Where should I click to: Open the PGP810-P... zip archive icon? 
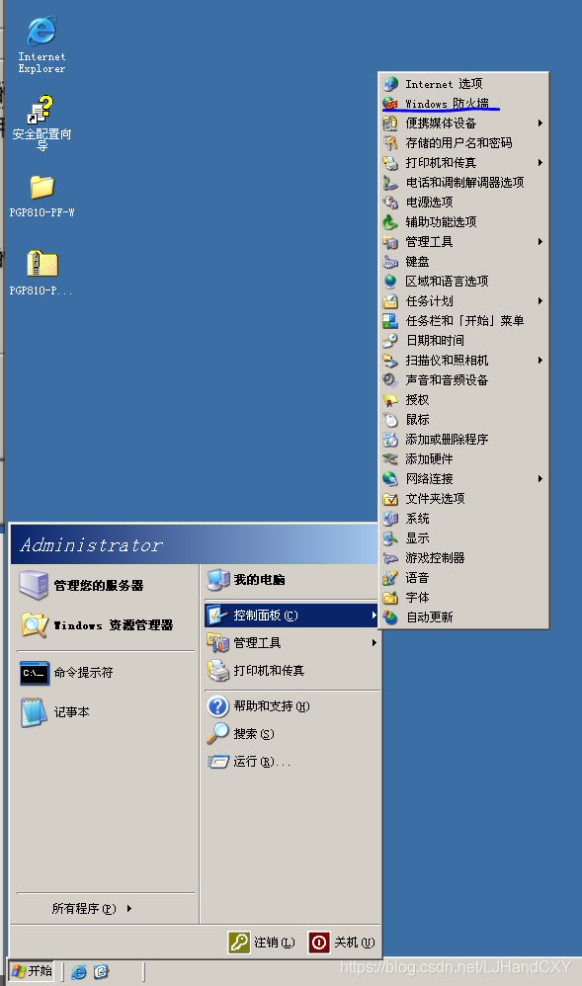(42, 264)
